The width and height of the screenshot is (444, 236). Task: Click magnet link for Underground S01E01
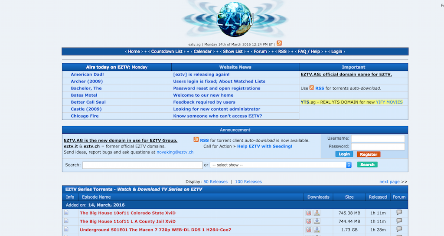point(309,230)
